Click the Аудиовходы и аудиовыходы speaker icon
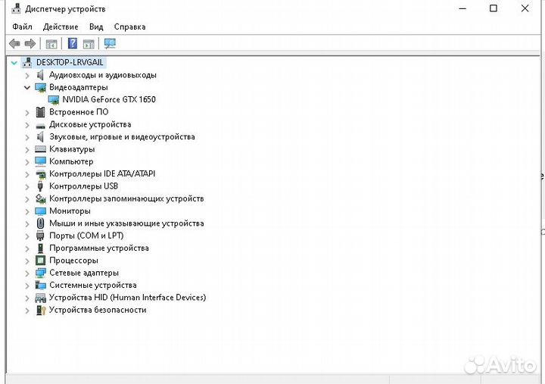Image resolution: width=545 pixels, height=384 pixels. point(41,75)
